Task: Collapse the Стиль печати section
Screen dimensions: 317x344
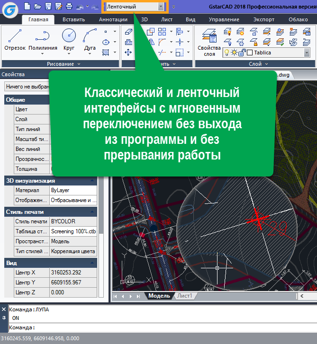Action: [x=92, y=212]
